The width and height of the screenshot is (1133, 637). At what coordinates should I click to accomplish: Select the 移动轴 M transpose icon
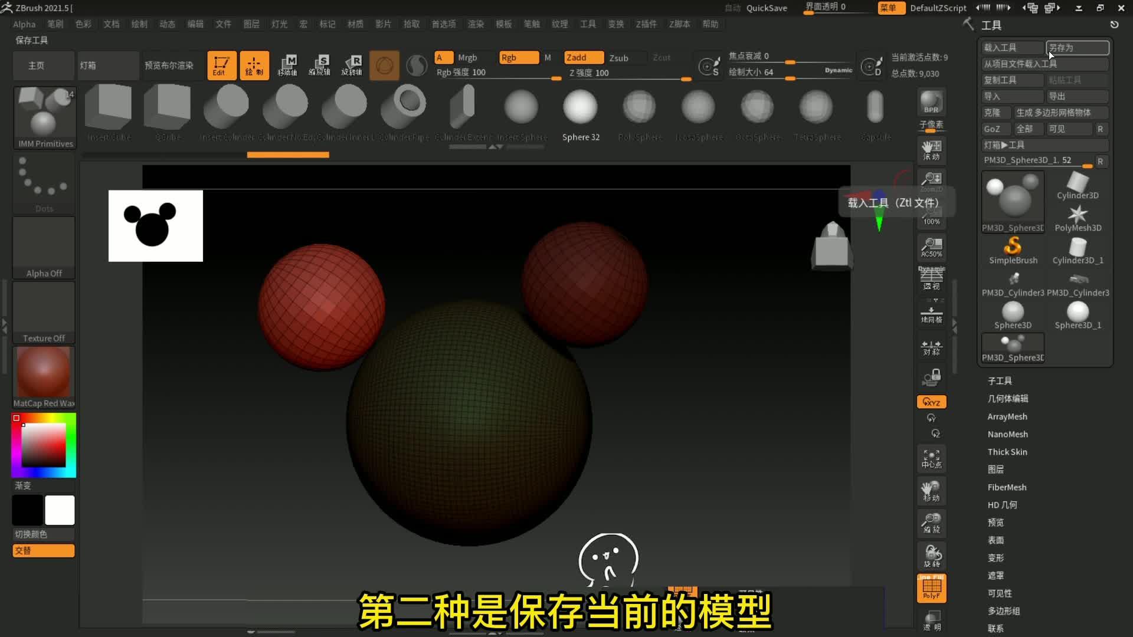point(289,65)
